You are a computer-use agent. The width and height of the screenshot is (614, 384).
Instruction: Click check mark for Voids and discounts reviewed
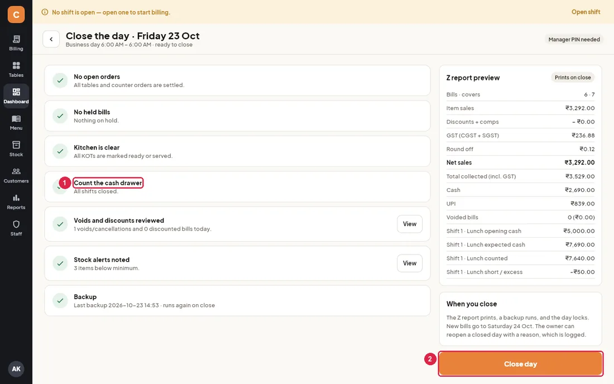tap(60, 224)
